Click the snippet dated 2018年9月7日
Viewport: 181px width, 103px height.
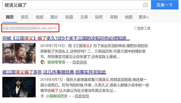tap(95, 85)
